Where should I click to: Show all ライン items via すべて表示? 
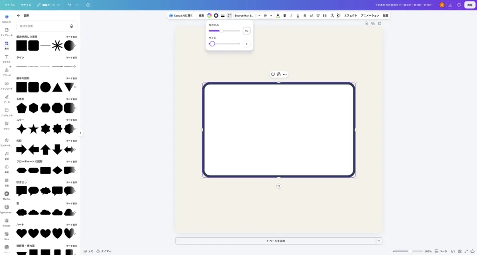coord(71,58)
